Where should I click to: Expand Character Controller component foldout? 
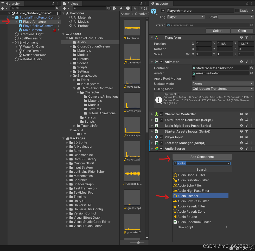[151, 114]
